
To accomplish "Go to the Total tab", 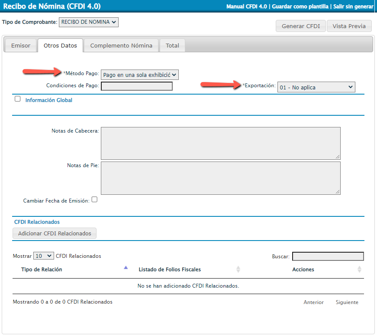I will tap(172, 45).
